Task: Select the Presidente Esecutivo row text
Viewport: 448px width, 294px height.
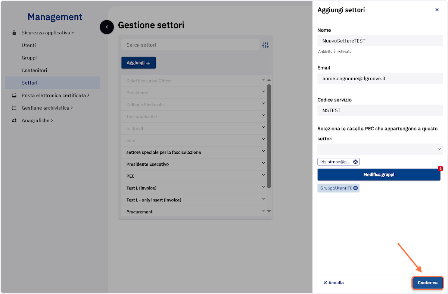Action: [147, 164]
